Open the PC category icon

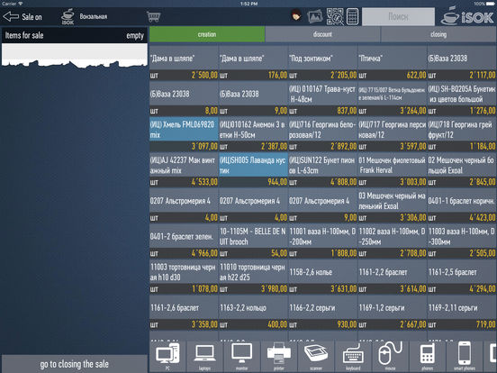tap(167, 356)
